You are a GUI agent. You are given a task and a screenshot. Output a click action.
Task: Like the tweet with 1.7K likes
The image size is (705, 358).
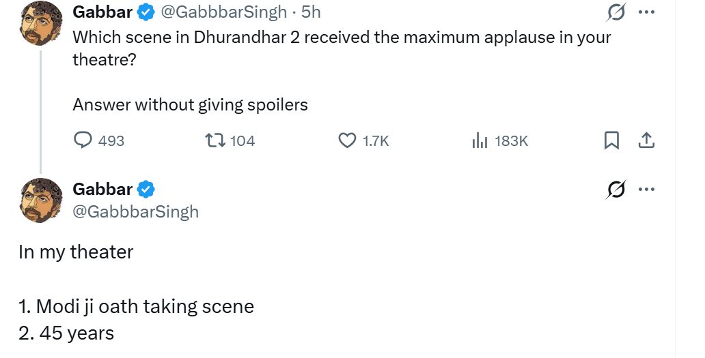(x=348, y=140)
